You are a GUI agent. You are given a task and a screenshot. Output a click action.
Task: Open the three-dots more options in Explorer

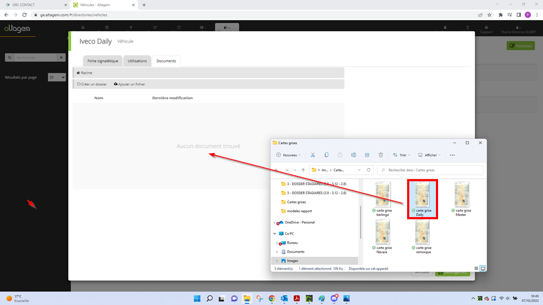[452, 155]
